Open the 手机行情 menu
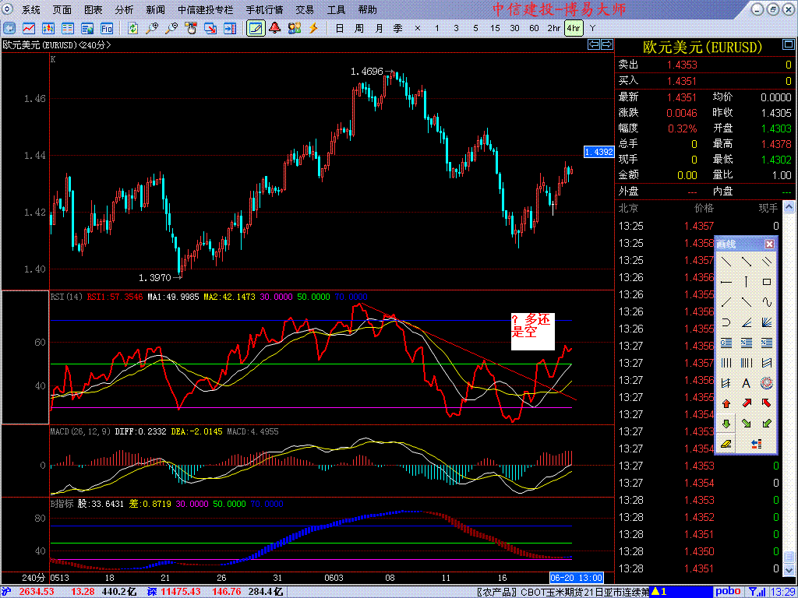This screenshot has height=598, width=798. pos(265,10)
